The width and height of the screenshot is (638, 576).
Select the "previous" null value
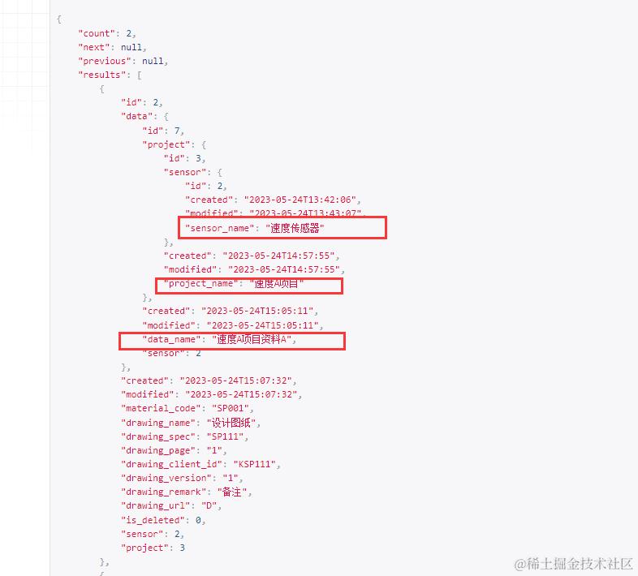153,61
